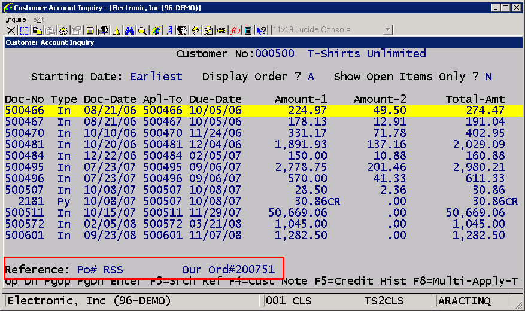Select row for document 500495
The width and height of the screenshot is (525, 311).
pyautogui.click(x=263, y=167)
